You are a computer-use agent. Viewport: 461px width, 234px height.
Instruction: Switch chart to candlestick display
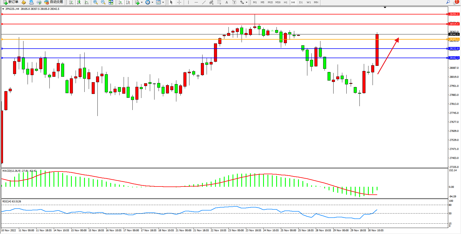[x=79, y=2]
